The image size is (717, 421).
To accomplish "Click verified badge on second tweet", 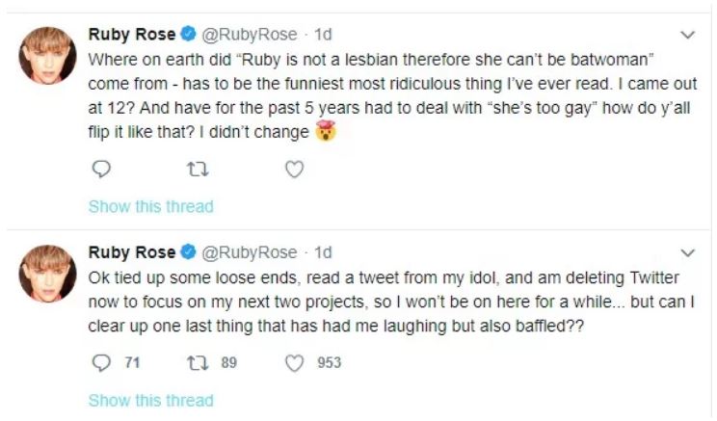I will coord(188,253).
